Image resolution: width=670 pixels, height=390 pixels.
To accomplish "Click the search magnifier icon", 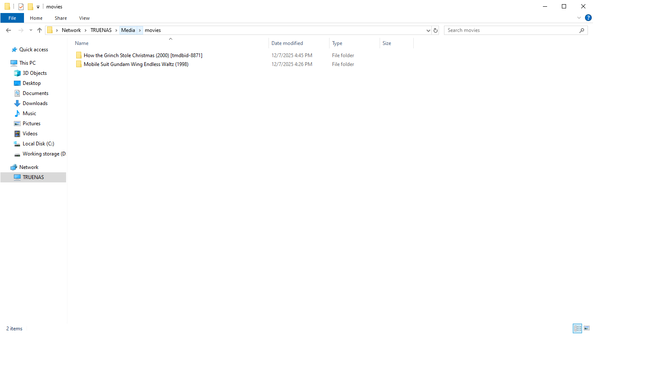I will 582,30.
